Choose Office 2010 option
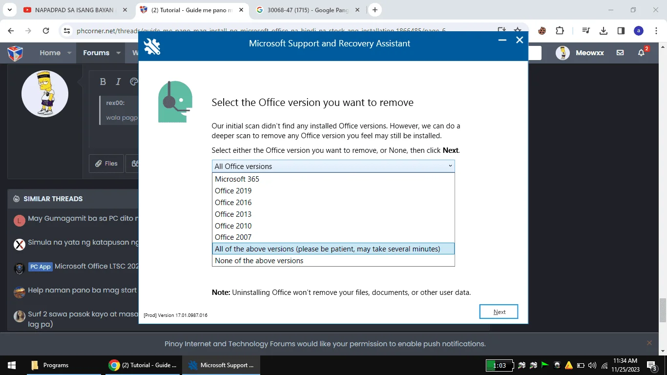 tap(333, 226)
